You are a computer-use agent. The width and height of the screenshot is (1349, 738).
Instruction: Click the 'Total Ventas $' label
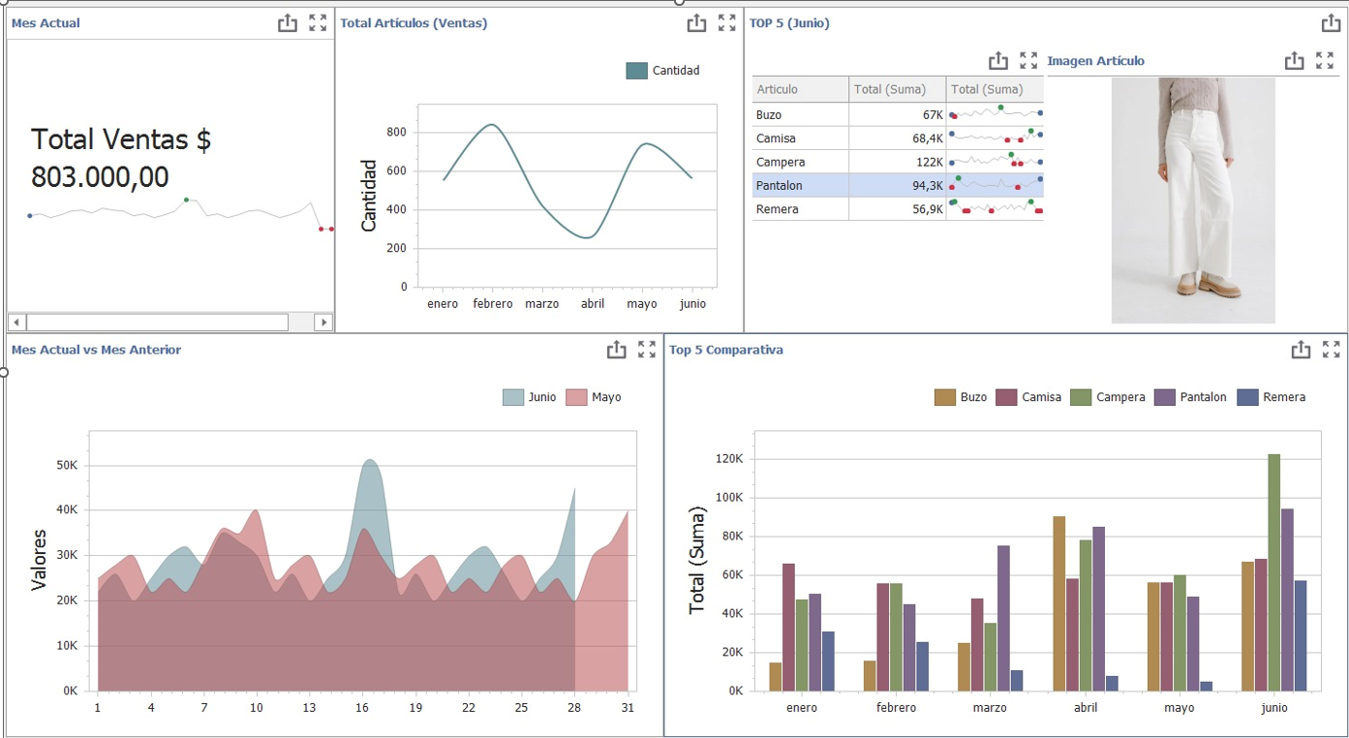coord(121,140)
